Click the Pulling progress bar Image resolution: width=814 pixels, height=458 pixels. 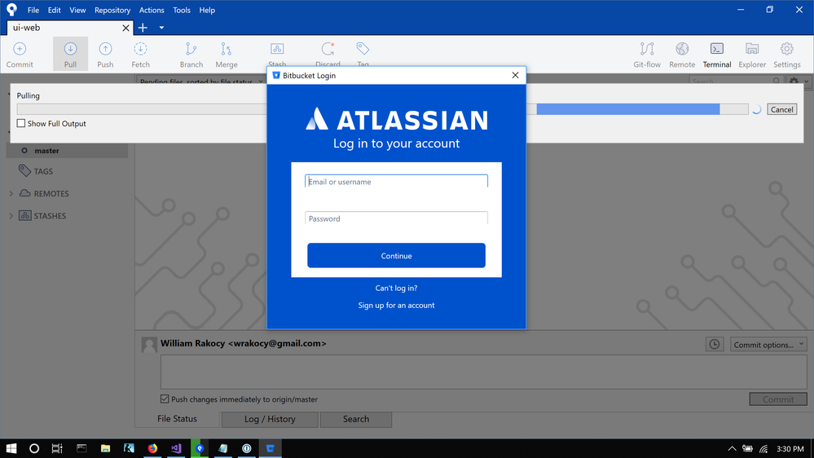[382, 109]
